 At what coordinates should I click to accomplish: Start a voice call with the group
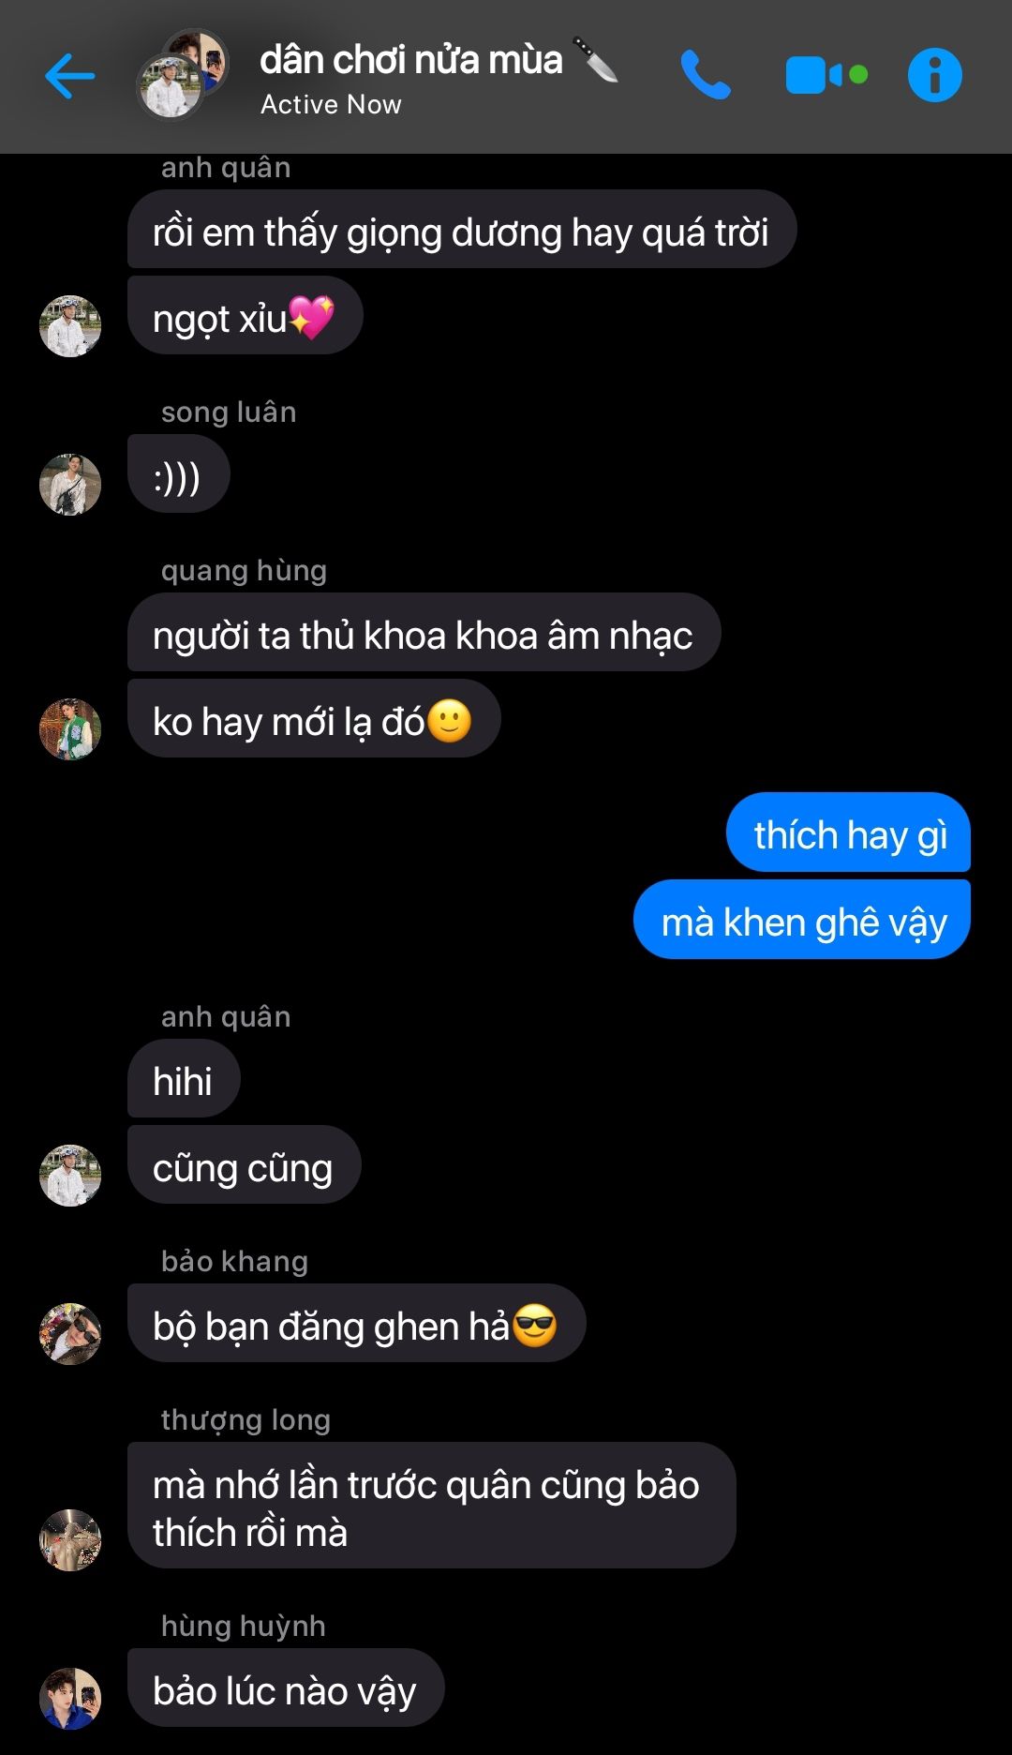coord(706,75)
